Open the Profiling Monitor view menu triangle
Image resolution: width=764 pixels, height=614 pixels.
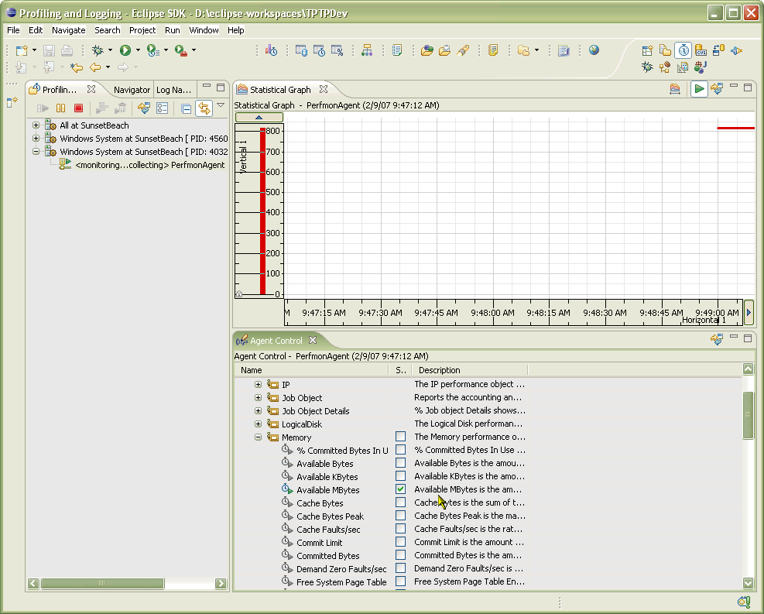point(221,105)
